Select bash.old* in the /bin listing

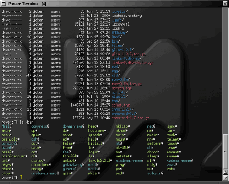[x=11, y=139]
